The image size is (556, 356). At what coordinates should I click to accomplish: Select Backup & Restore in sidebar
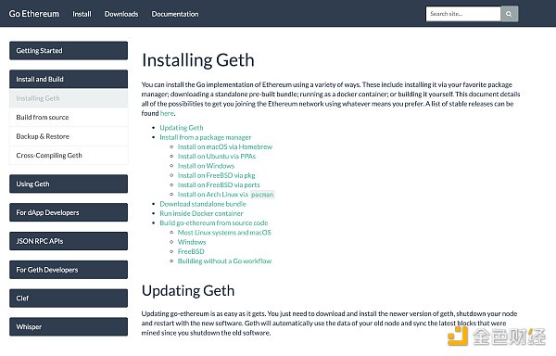(x=69, y=136)
